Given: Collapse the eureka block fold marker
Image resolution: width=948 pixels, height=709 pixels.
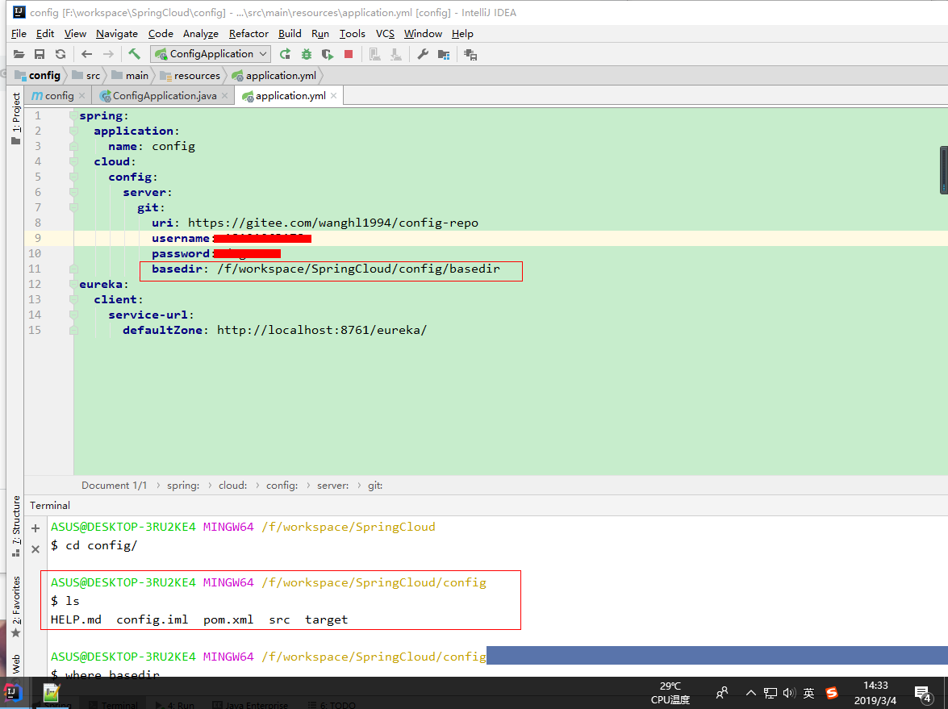Looking at the screenshot, I should tap(73, 284).
